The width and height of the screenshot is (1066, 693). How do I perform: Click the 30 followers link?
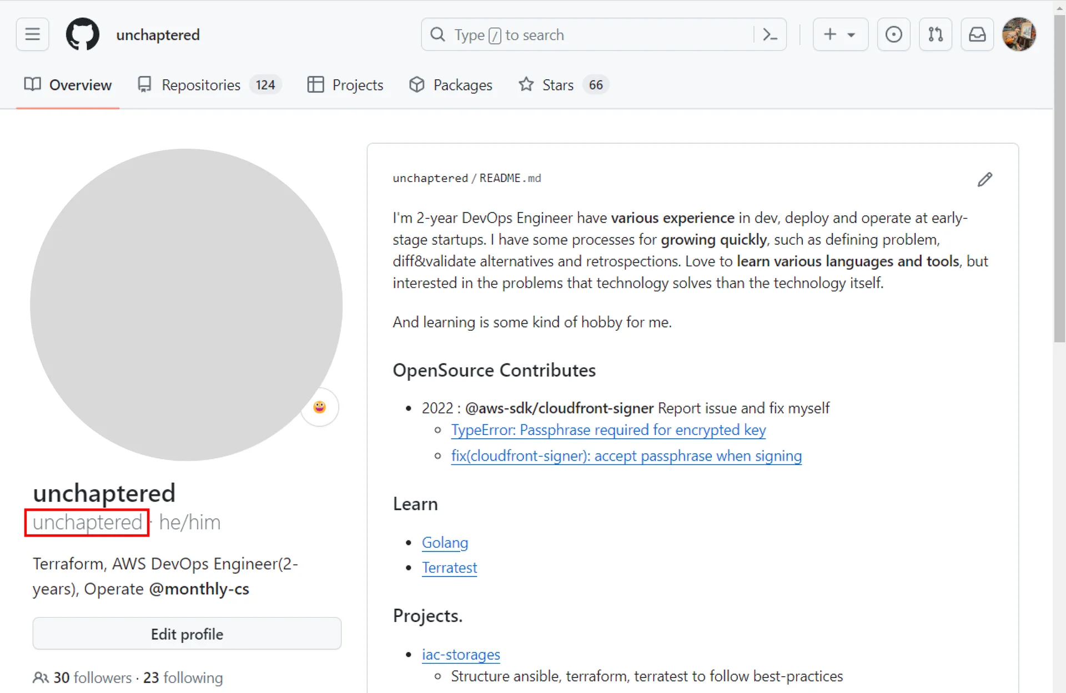[92, 677]
